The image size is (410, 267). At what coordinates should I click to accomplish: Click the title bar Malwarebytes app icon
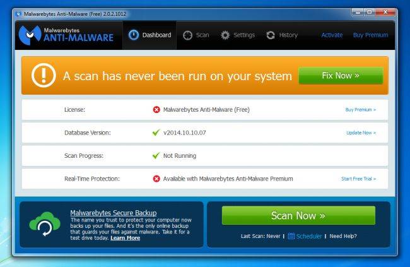[18, 14]
